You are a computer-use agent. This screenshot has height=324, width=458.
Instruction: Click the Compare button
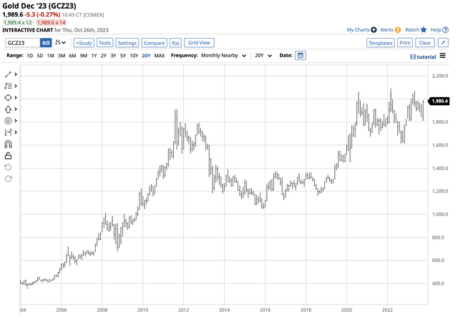click(x=155, y=43)
